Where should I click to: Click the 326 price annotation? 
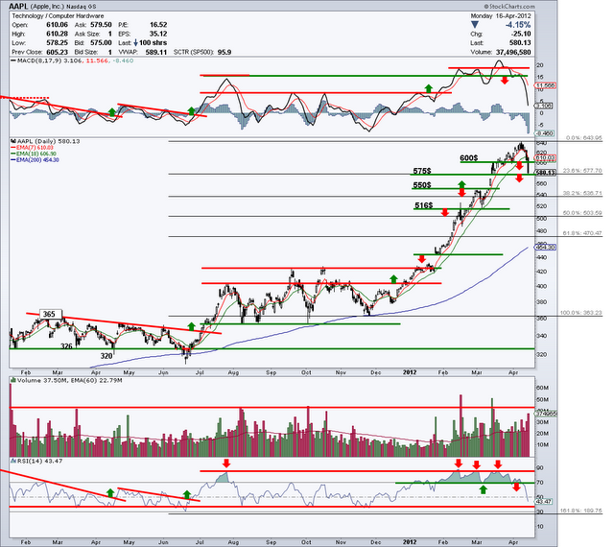coord(66,346)
